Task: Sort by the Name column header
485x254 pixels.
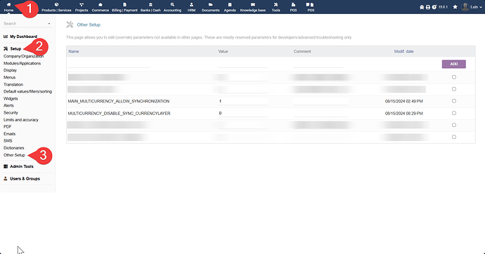Action: pyautogui.click(x=74, y=51)
